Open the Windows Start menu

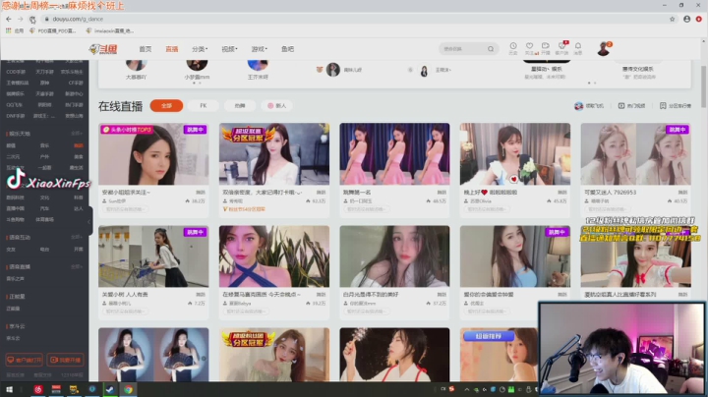coord(9,389)
